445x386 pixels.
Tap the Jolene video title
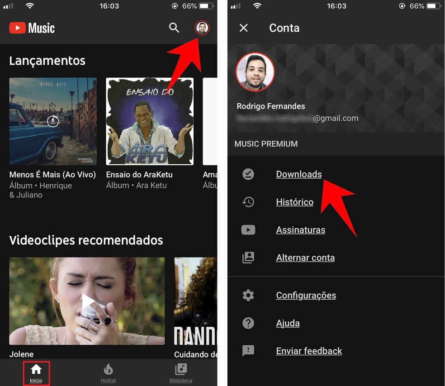coord(21,354)
